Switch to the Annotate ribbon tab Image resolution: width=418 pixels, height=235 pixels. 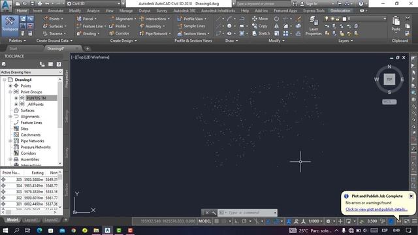pos(56,10)
